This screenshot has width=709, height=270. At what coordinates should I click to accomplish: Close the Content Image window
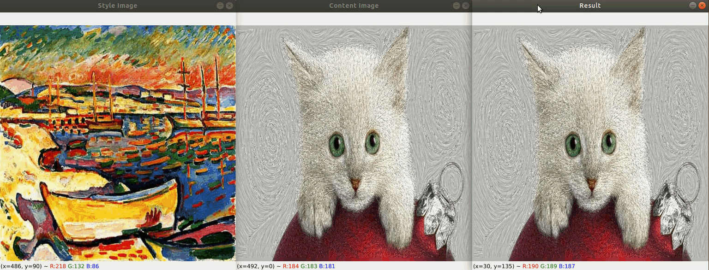point(466,6)
